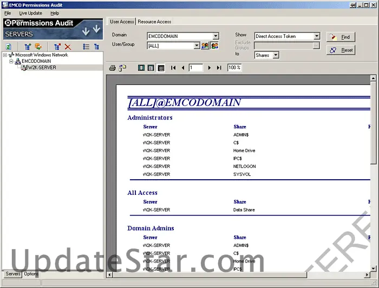Image resolution: width=379 pixels, height=288 pixels.
Task: Open the Shares dropdown
Action: tap(276, 55)
